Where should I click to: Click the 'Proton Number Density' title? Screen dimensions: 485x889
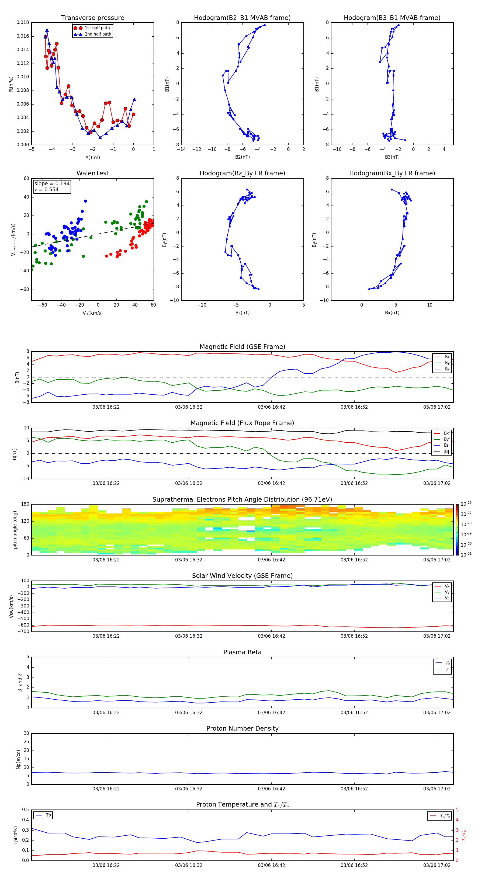click(242, 728)
